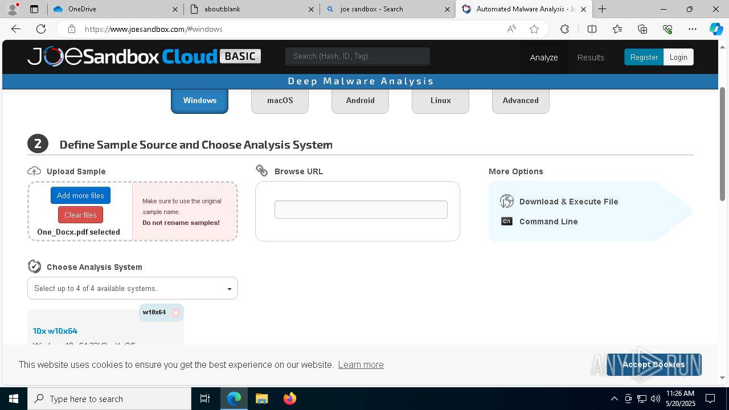Image resolution: width=729 pixels, height=410 pixels.
Task: Click Add more files button
Action: point(80,195)
